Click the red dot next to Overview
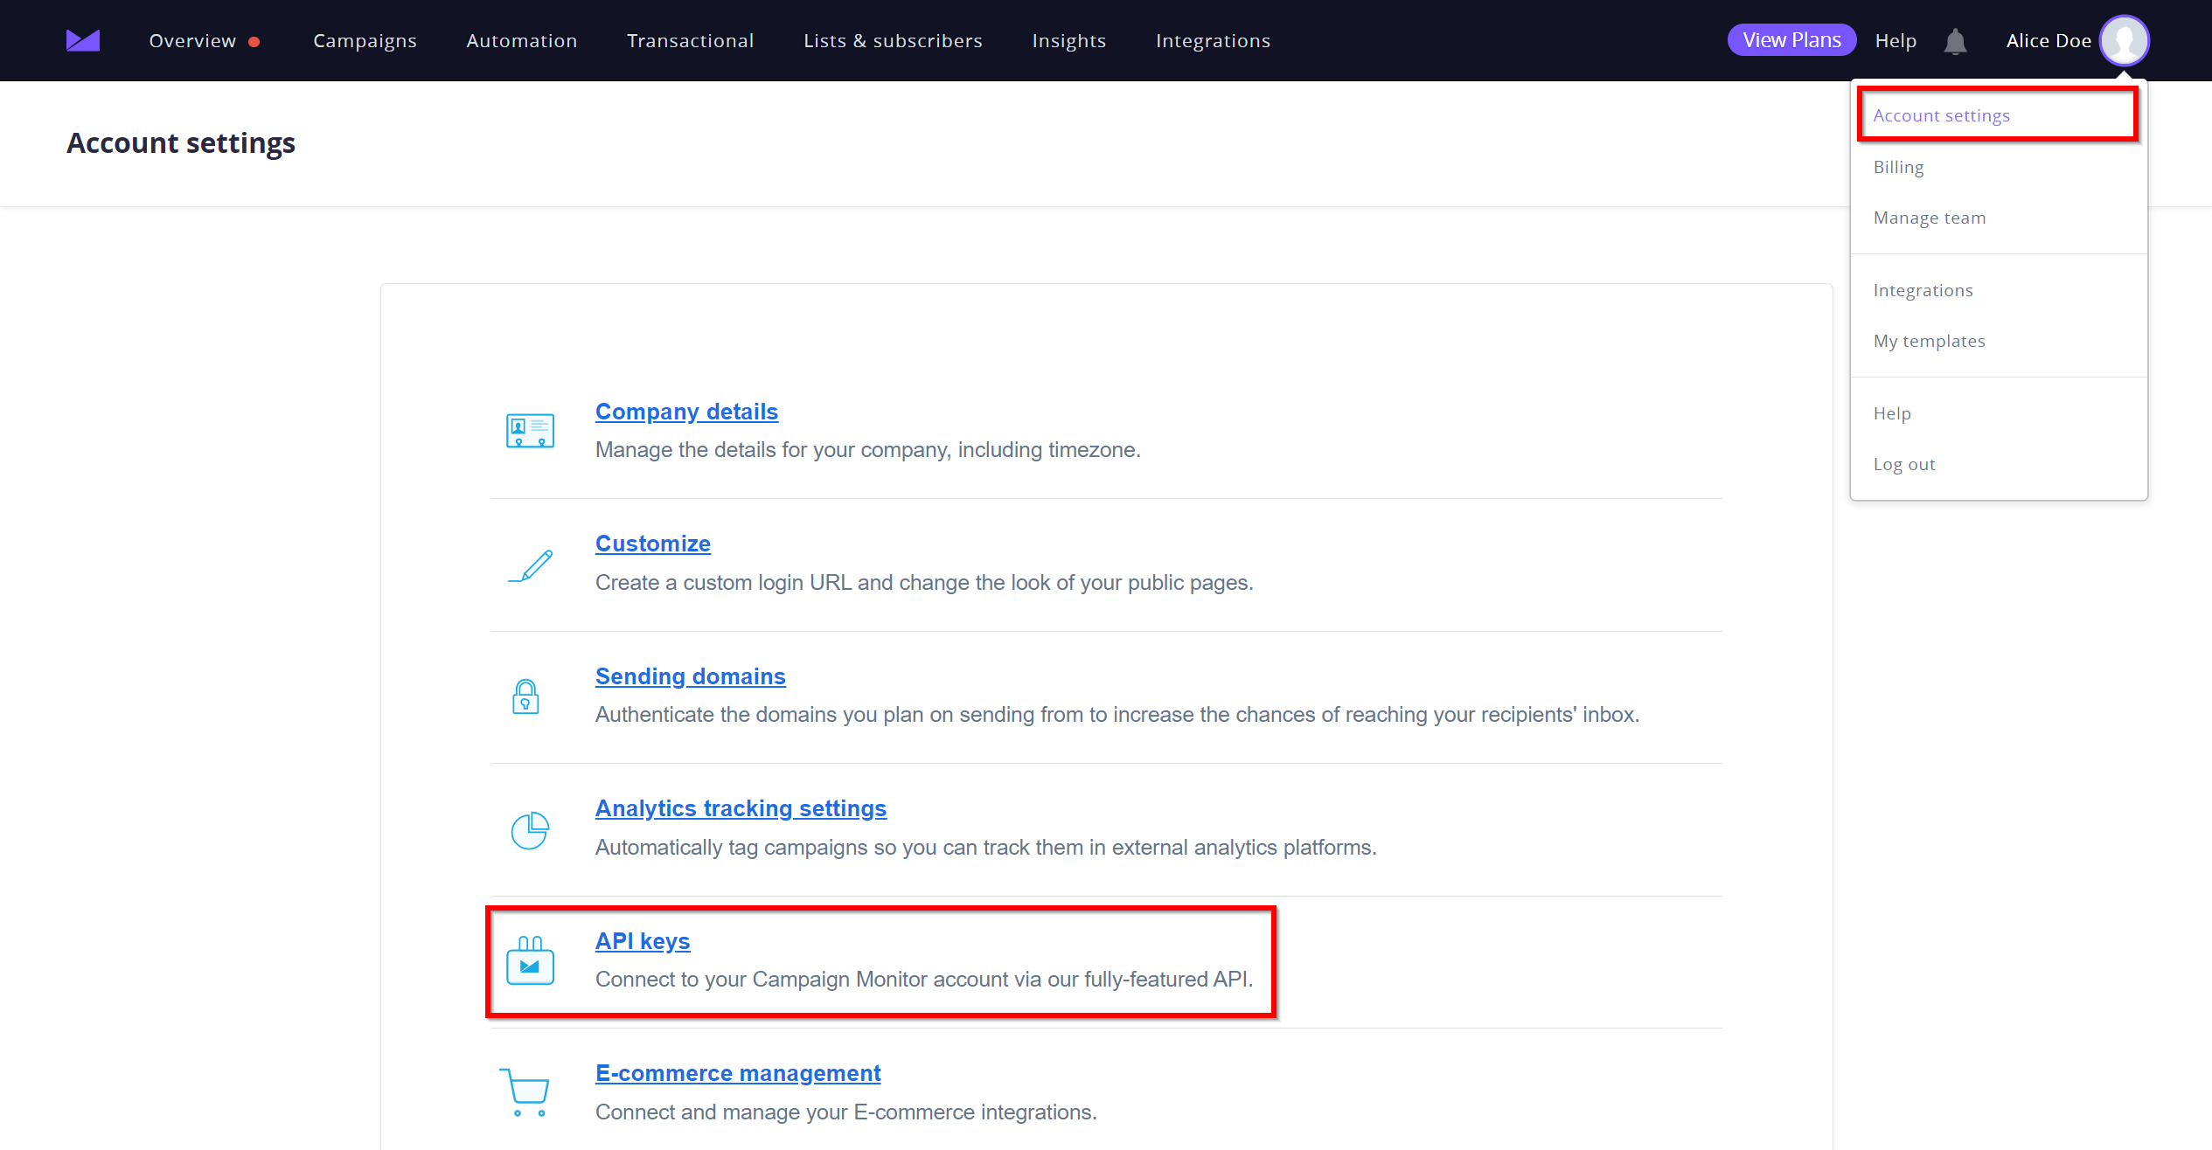Viewport: 2212px width, 1150px height. 254,41
